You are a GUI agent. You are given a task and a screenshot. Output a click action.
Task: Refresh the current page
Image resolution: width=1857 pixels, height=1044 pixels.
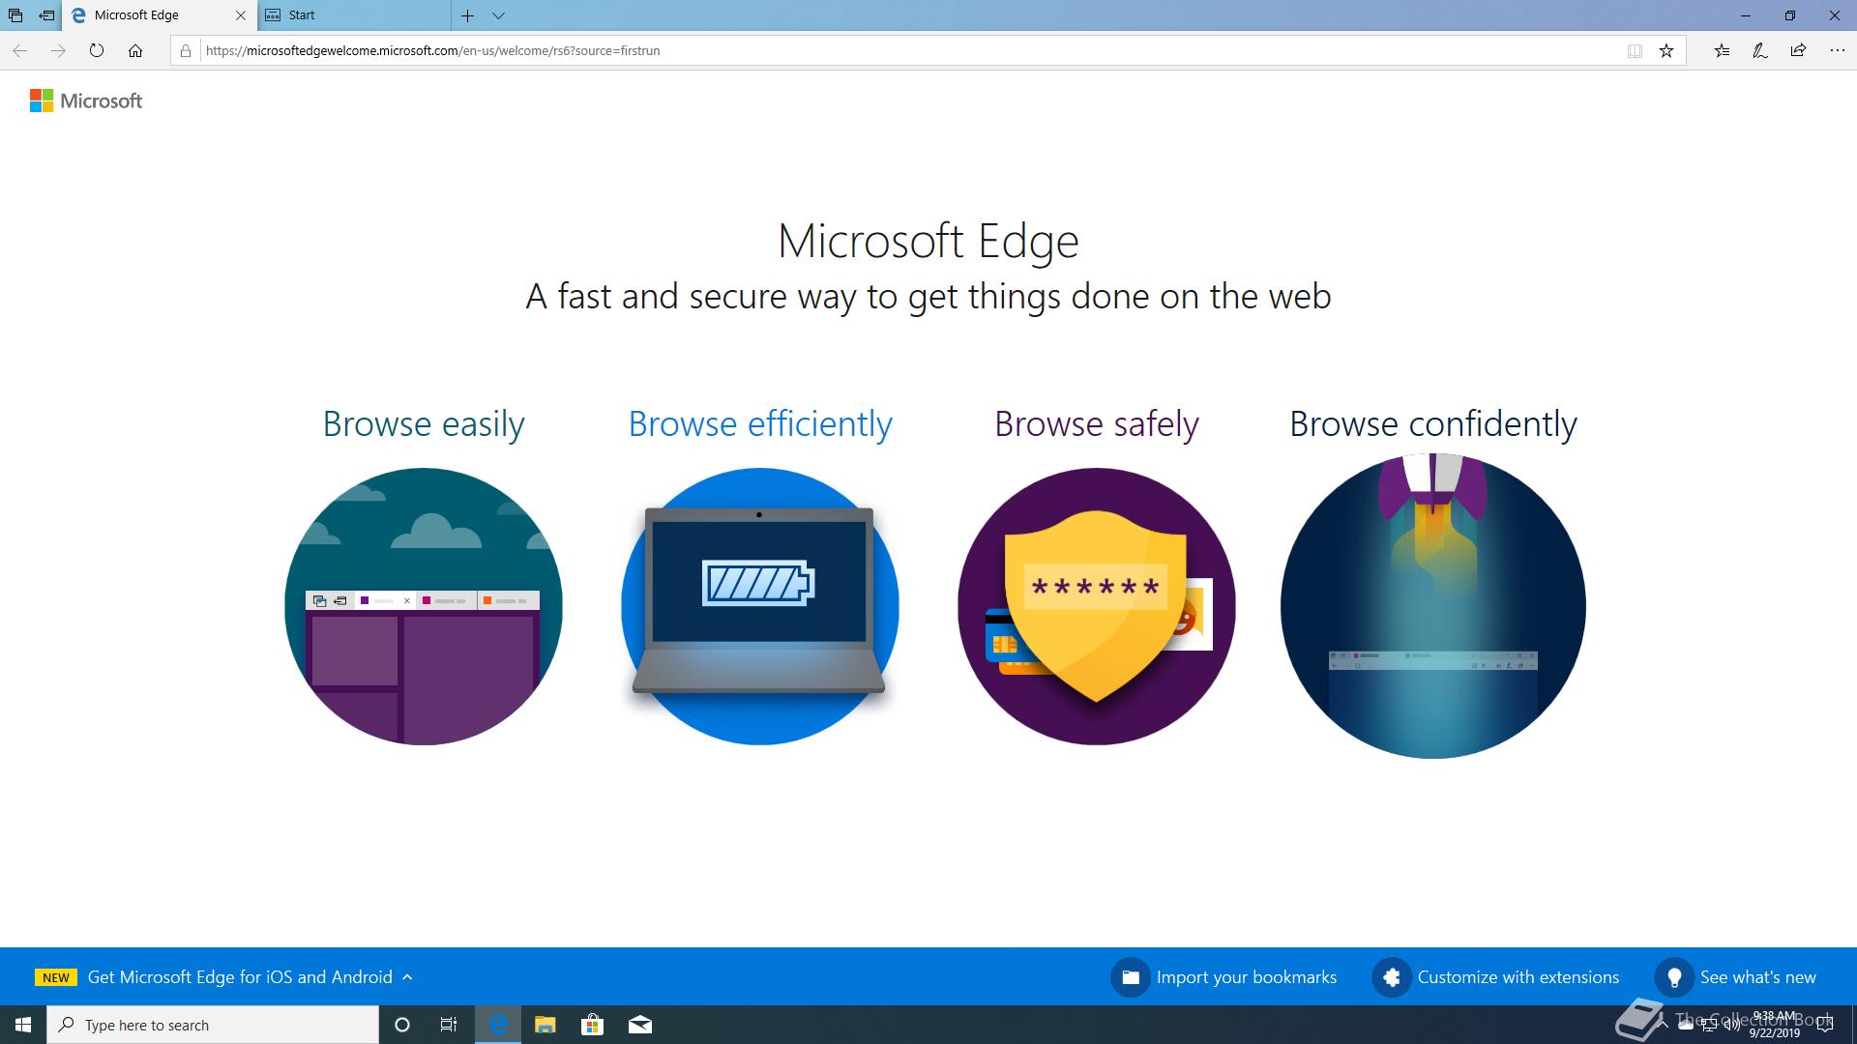(97, 50)
